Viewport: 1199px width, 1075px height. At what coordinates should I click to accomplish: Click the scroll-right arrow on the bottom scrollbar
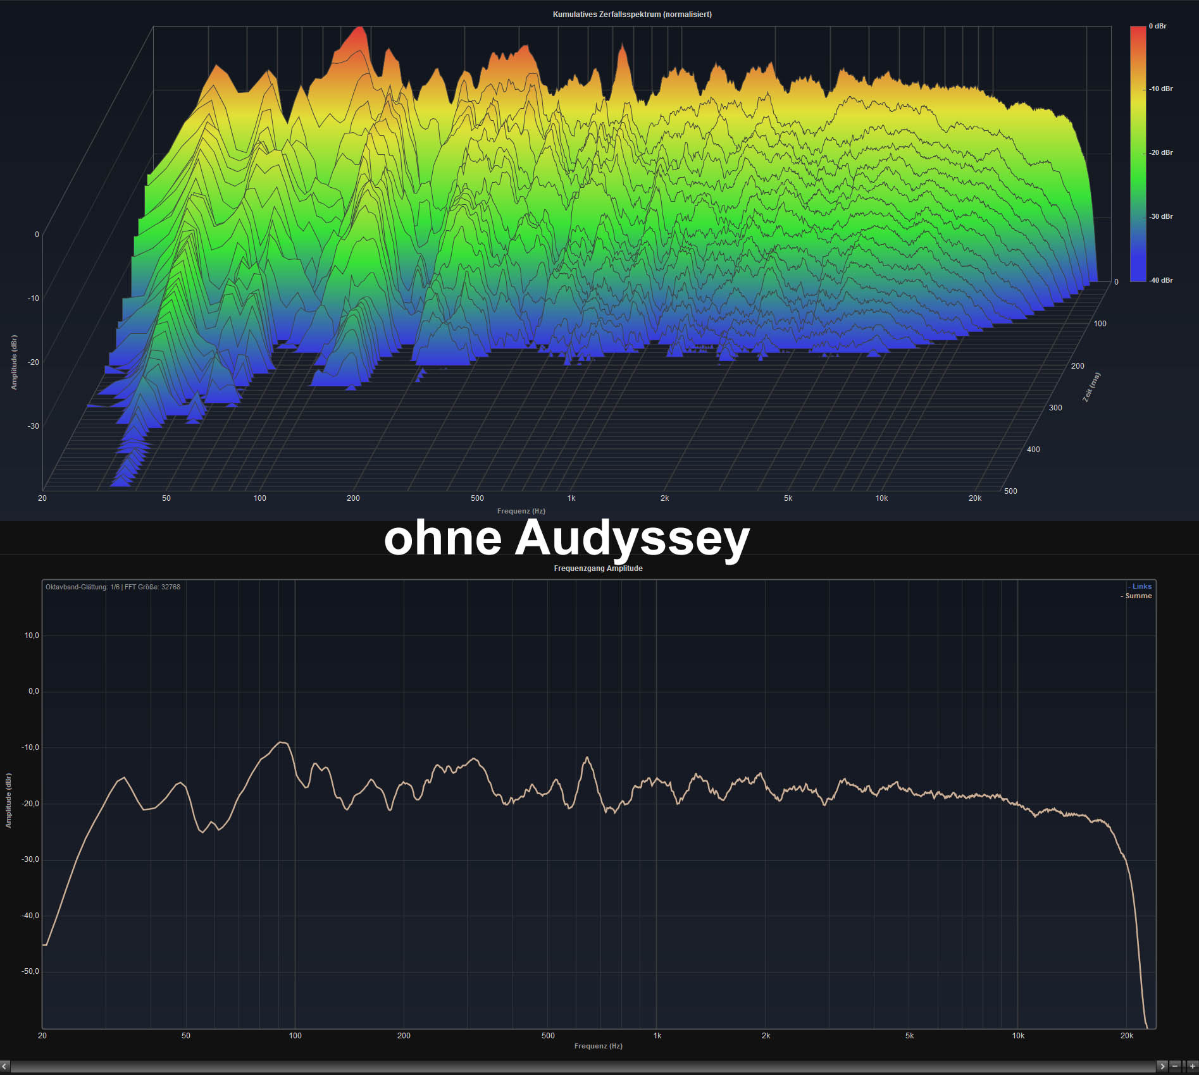[1162, 1066]
